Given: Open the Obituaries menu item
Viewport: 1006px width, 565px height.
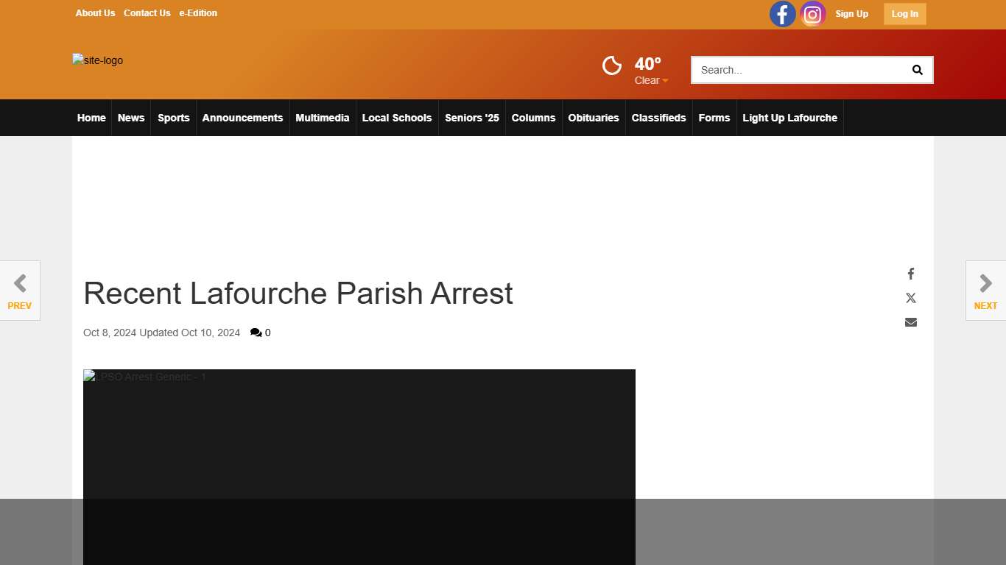Looking at the screenshot, I should 594,118.
